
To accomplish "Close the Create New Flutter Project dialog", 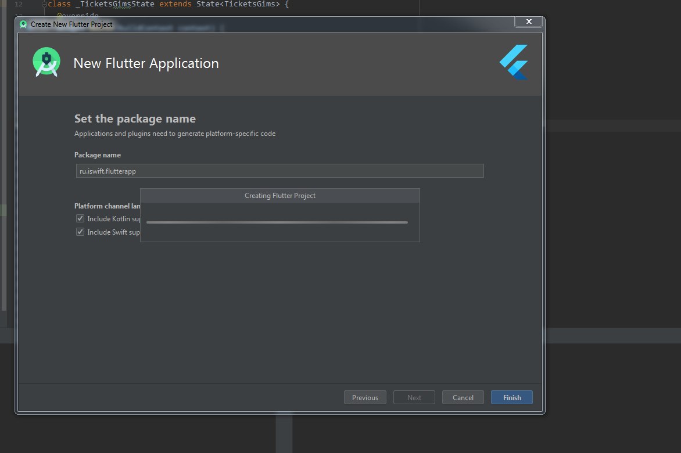I will click(x=529, y=21).
